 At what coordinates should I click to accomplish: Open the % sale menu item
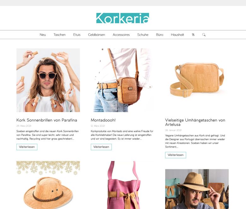click(x=193, y=34)
